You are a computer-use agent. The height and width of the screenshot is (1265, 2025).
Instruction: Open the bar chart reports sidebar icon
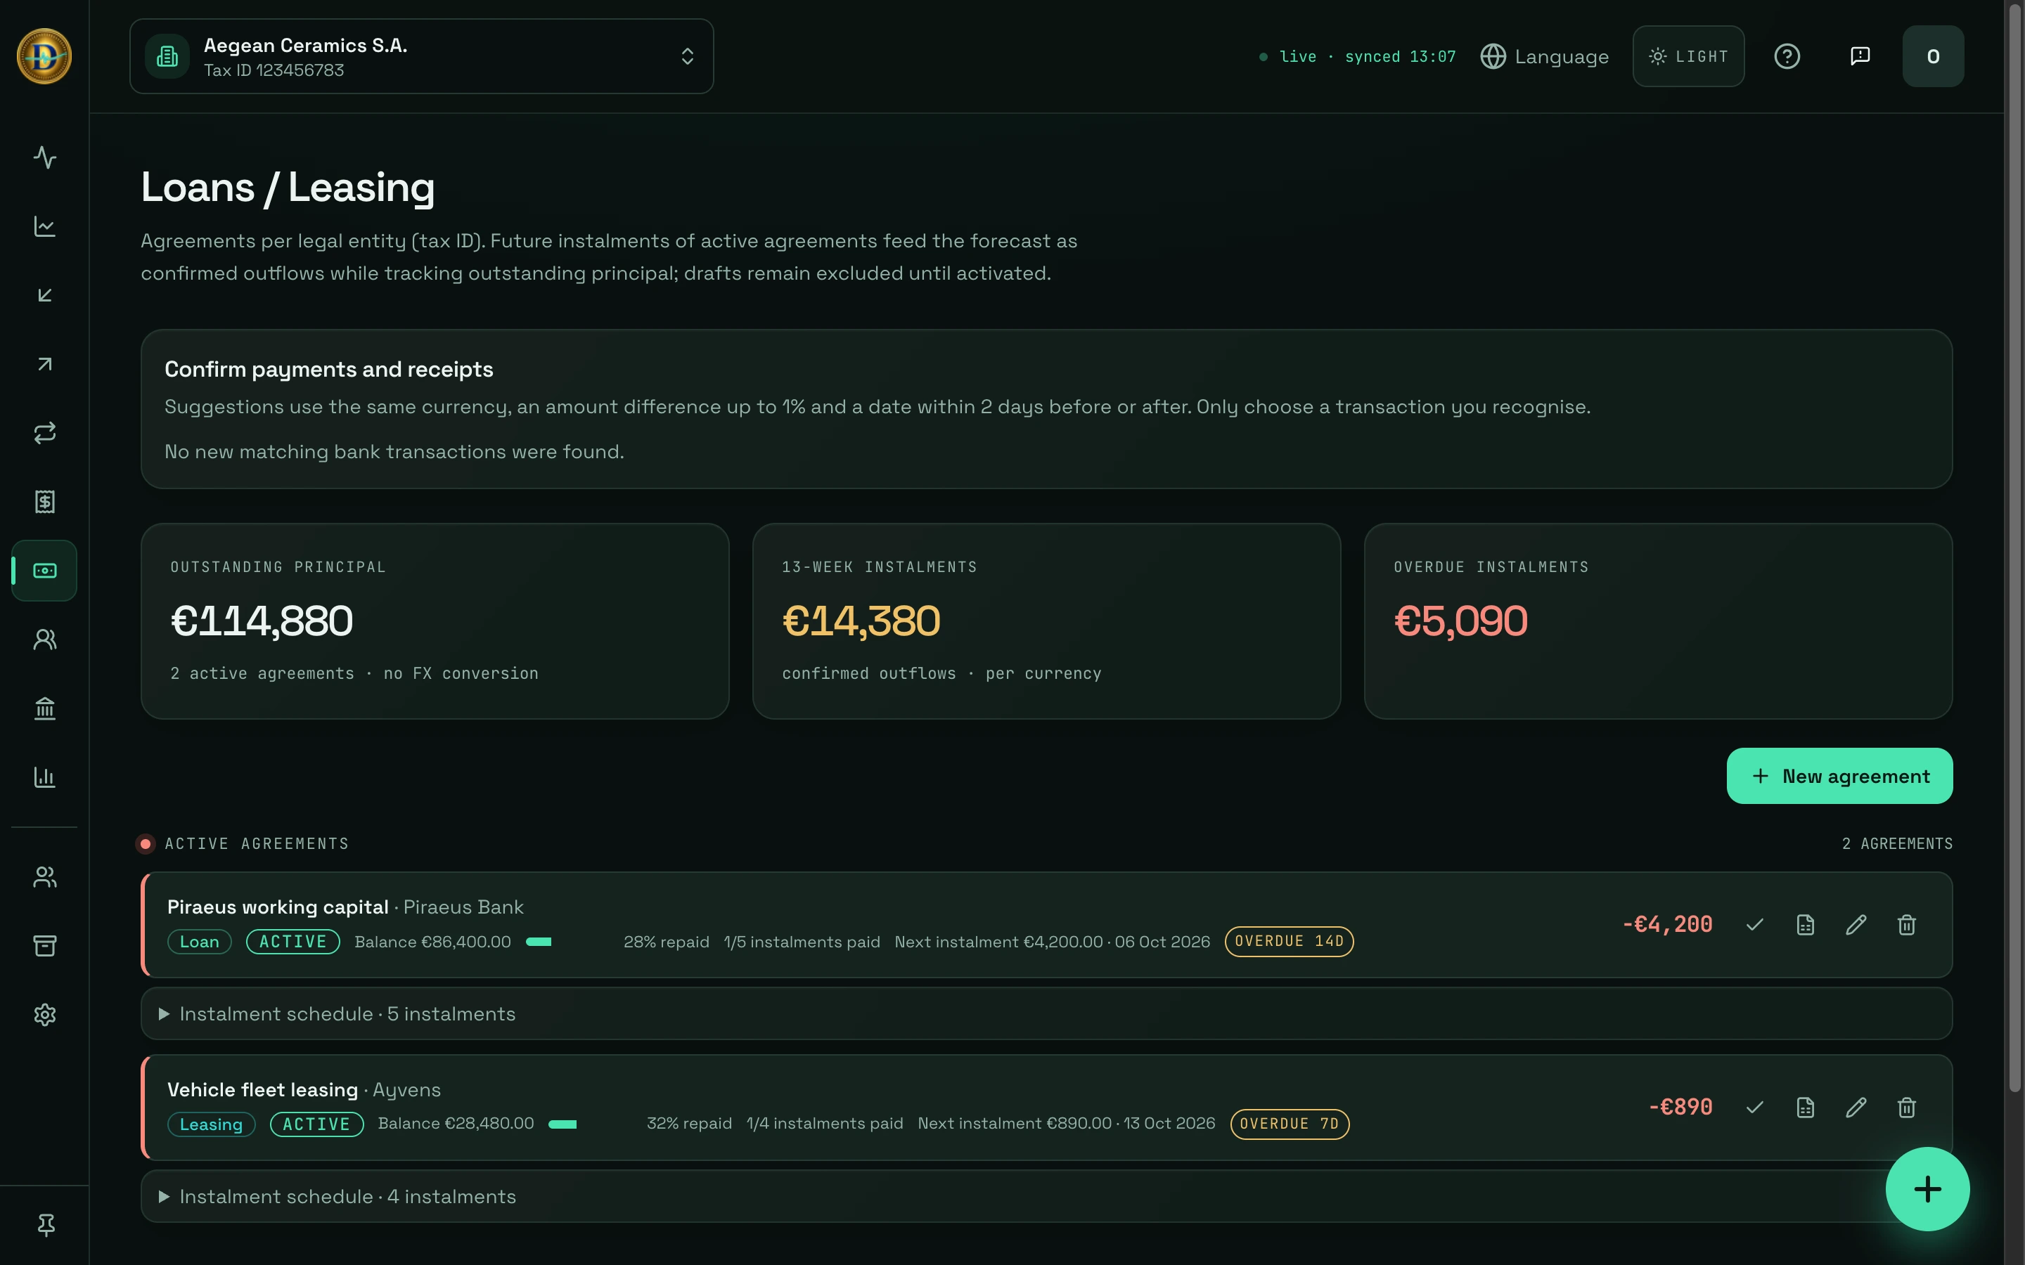44,777
